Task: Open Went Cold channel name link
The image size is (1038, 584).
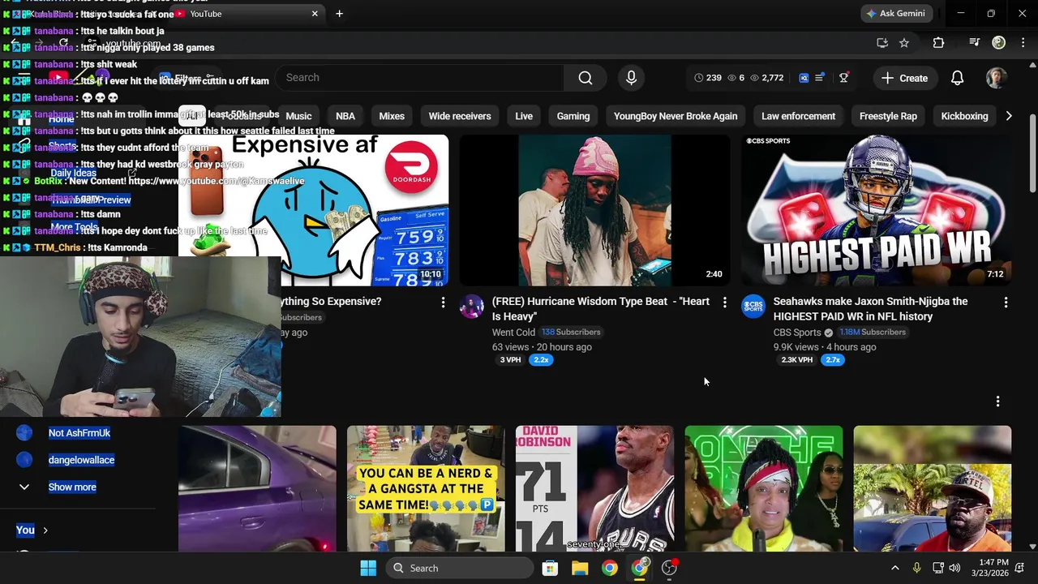Action: tap(513, 333)
